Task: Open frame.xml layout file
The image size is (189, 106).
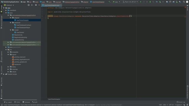Action: click(17, 64)
